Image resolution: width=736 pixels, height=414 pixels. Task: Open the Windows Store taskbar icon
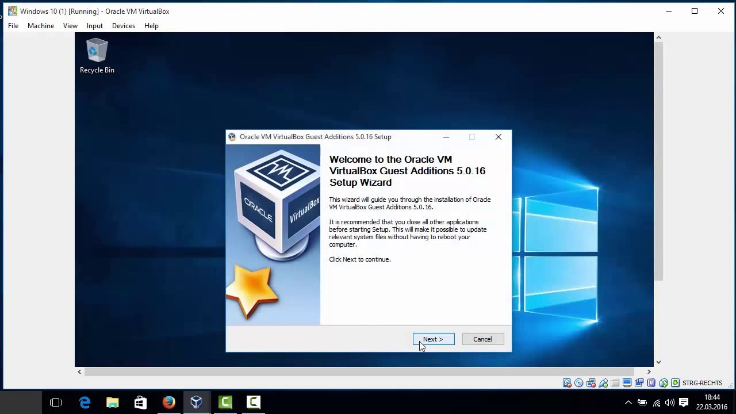click(x=140, y=402)
